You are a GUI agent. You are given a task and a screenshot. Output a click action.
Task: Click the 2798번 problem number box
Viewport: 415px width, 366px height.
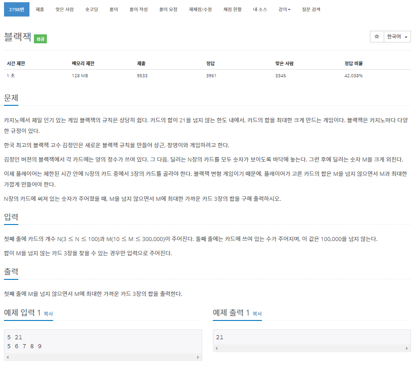pyautogui.click(x=17, y=9)
